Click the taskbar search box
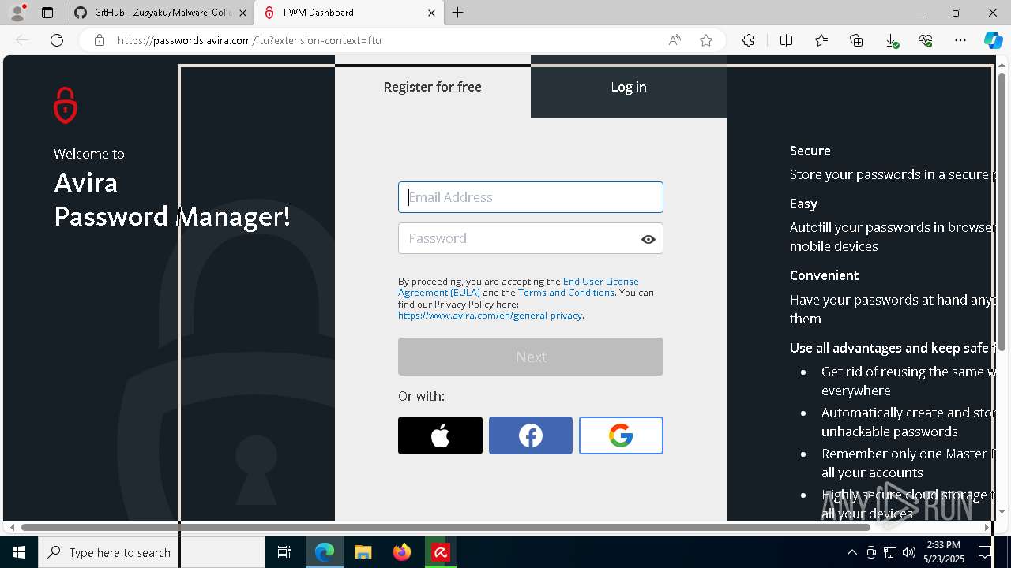The image size is (1011, 568). coord(152,552)
